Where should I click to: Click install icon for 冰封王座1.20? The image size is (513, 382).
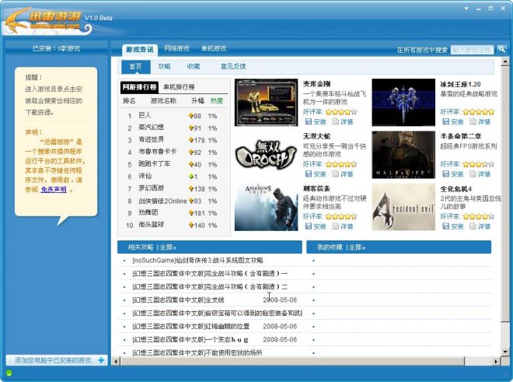(445, 121)
